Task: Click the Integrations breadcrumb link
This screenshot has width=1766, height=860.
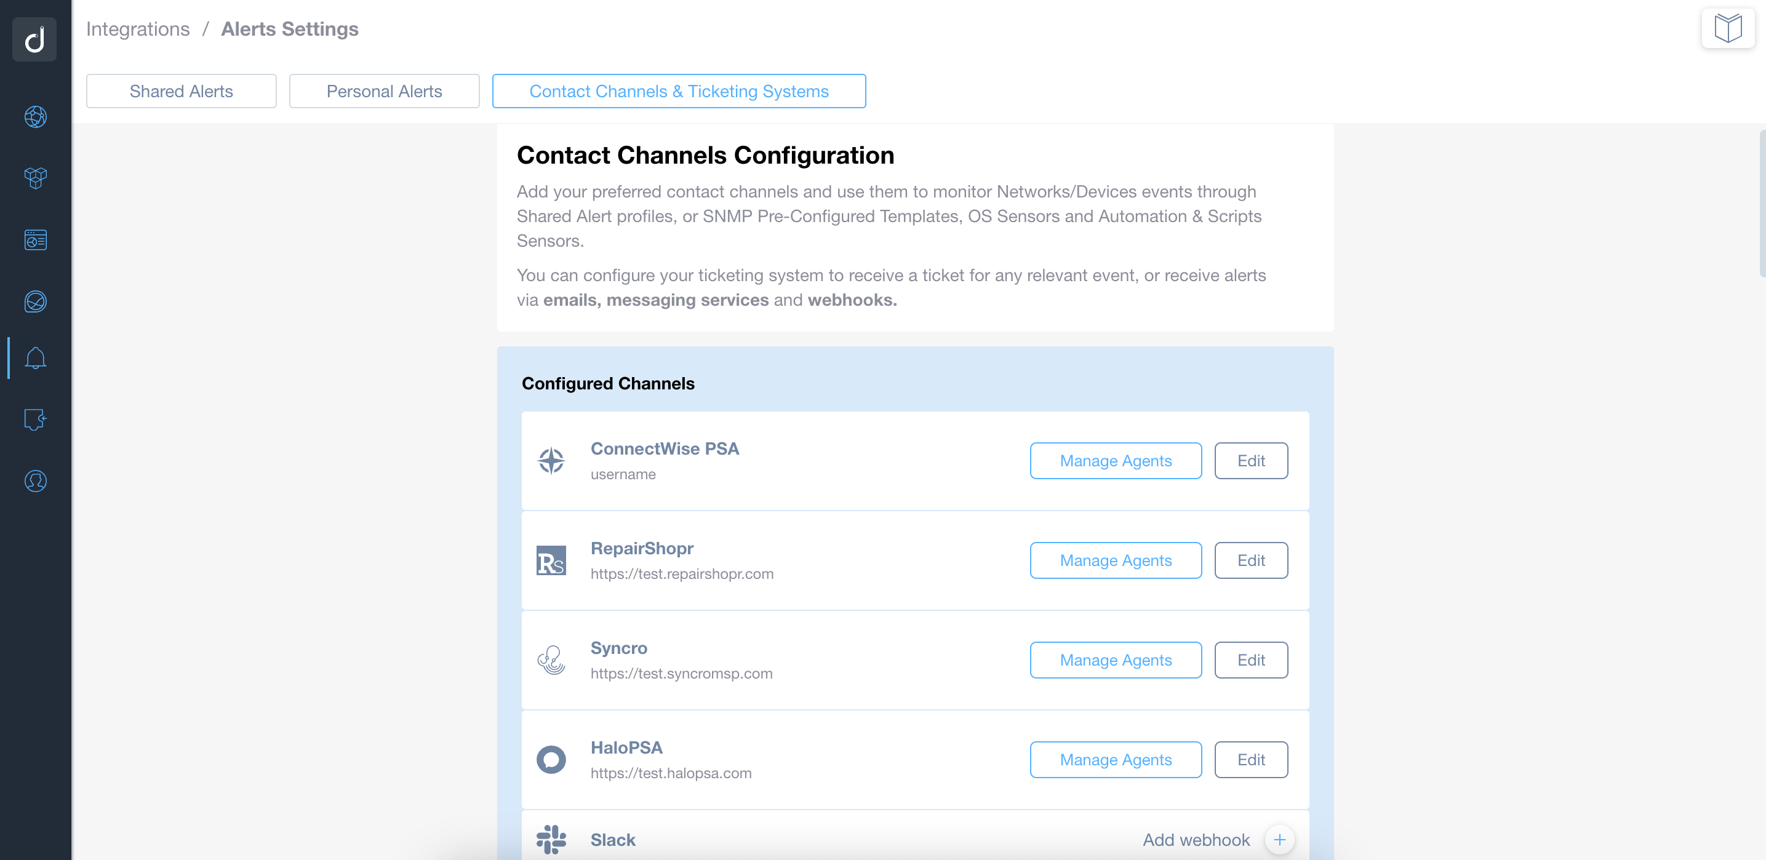Action: coord(138,29)
